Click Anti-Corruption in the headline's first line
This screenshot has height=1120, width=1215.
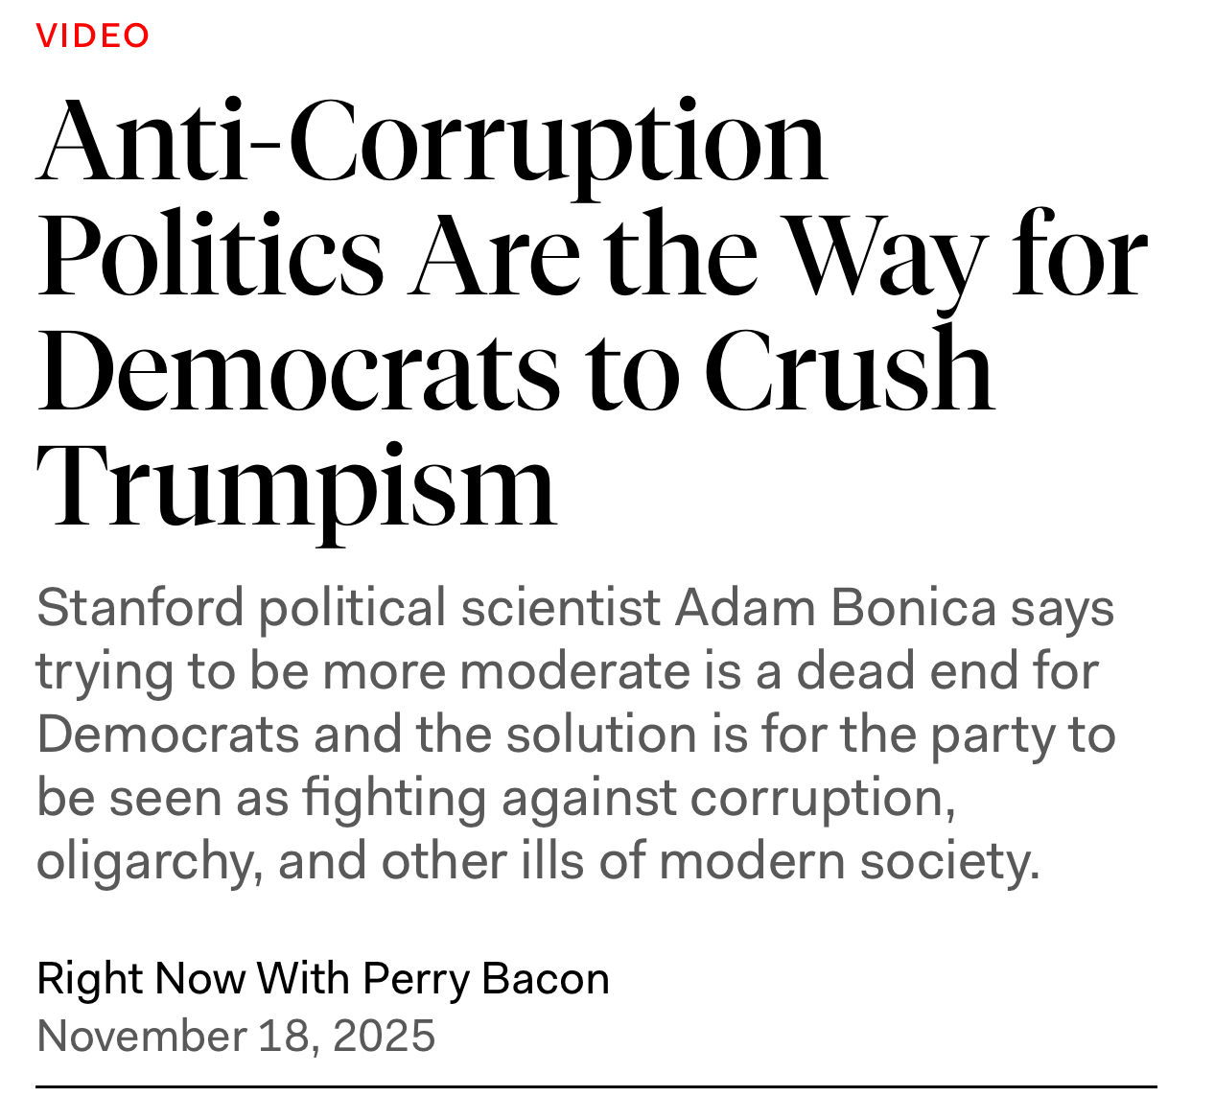pos(431,141)
